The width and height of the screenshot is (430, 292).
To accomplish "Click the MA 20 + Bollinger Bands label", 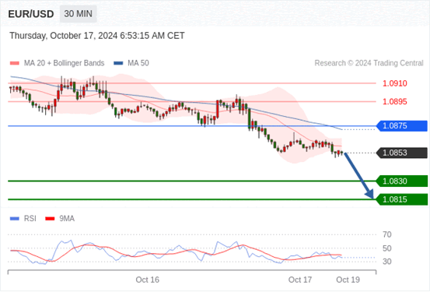I will [x=65, y=63].
